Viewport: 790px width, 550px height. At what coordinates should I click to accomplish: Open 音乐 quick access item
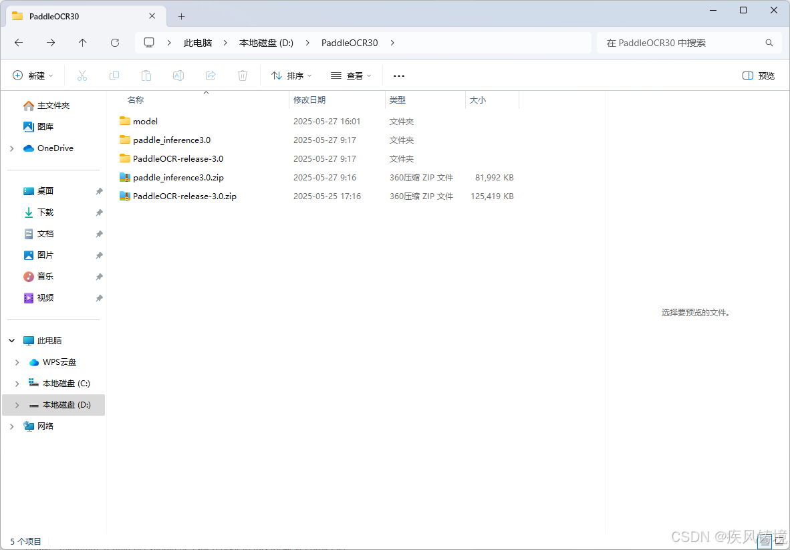39,277
